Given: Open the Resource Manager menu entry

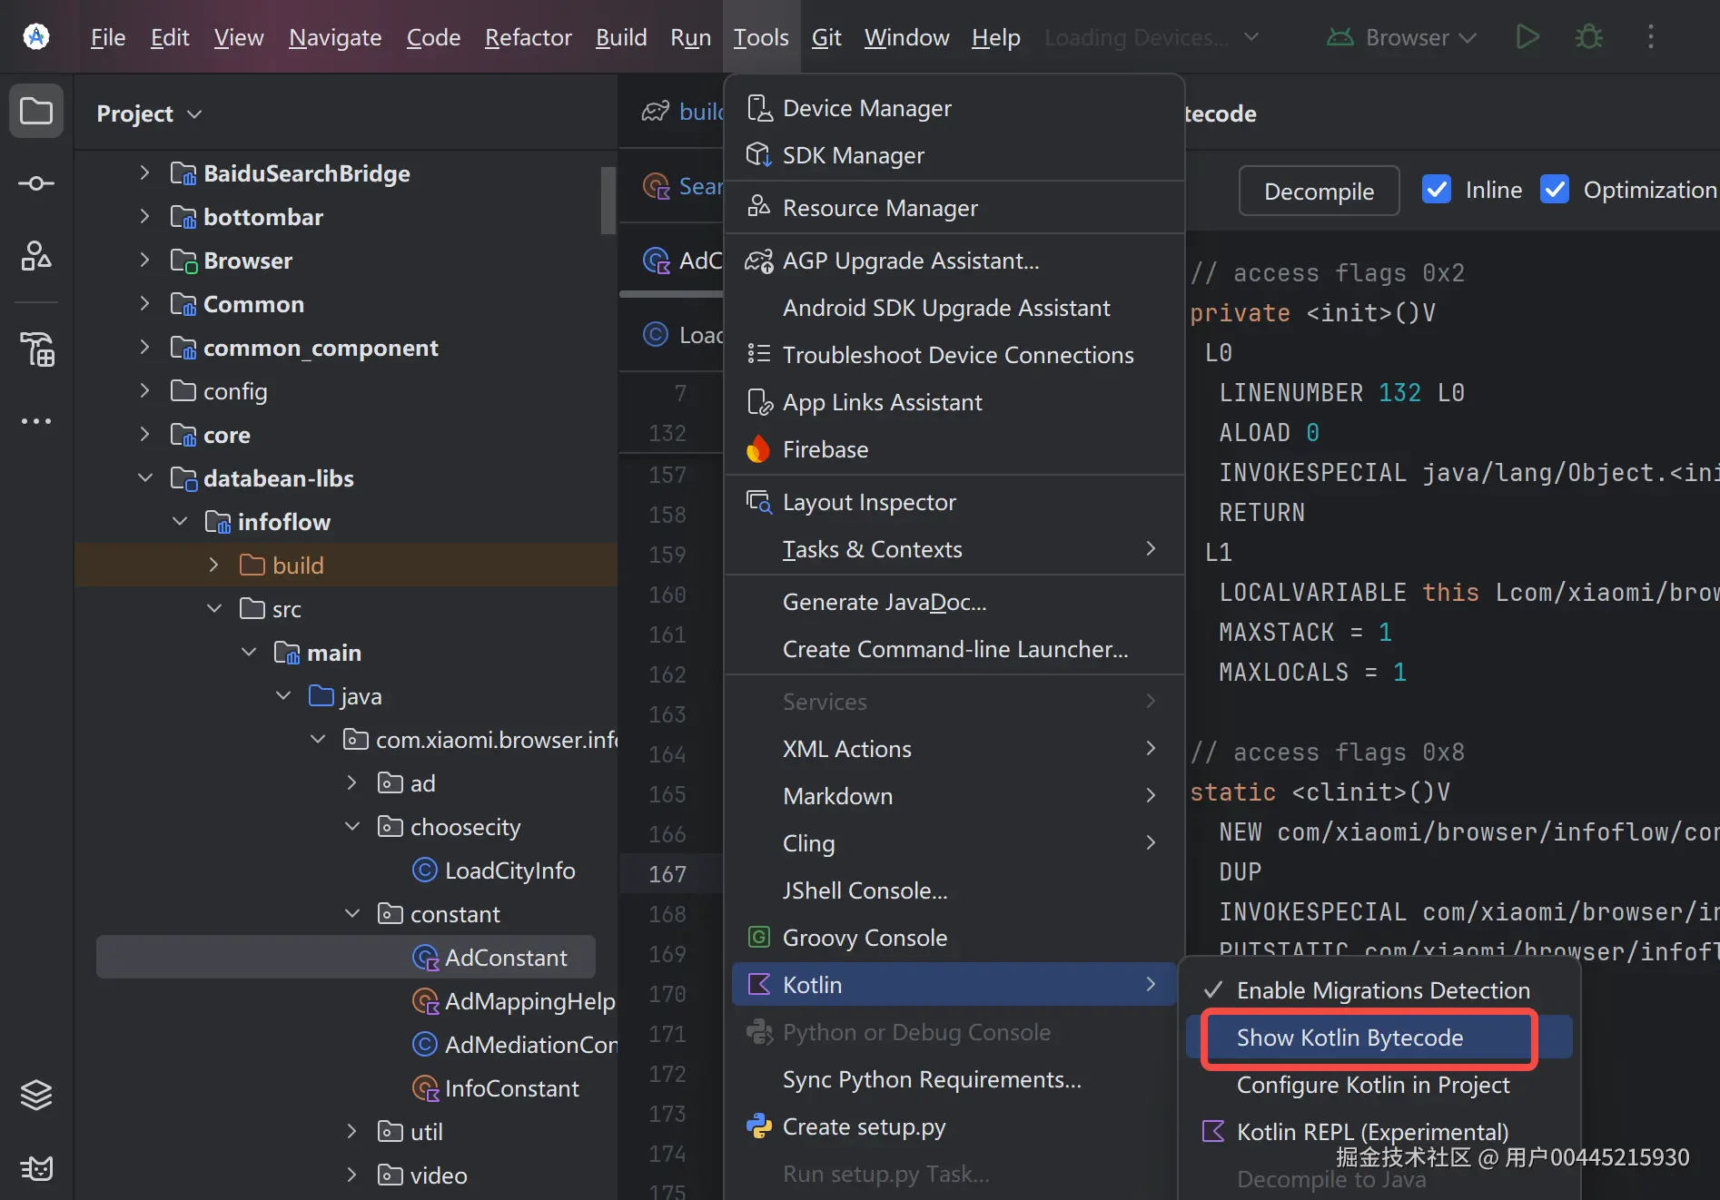Looking at the screenshot, I should pos(954,208).
